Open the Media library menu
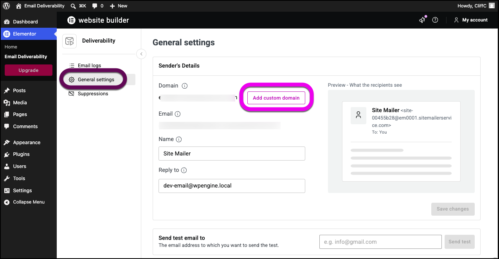Image resolution: width=499 pixels, height=259 pixels. pos(28,102)
